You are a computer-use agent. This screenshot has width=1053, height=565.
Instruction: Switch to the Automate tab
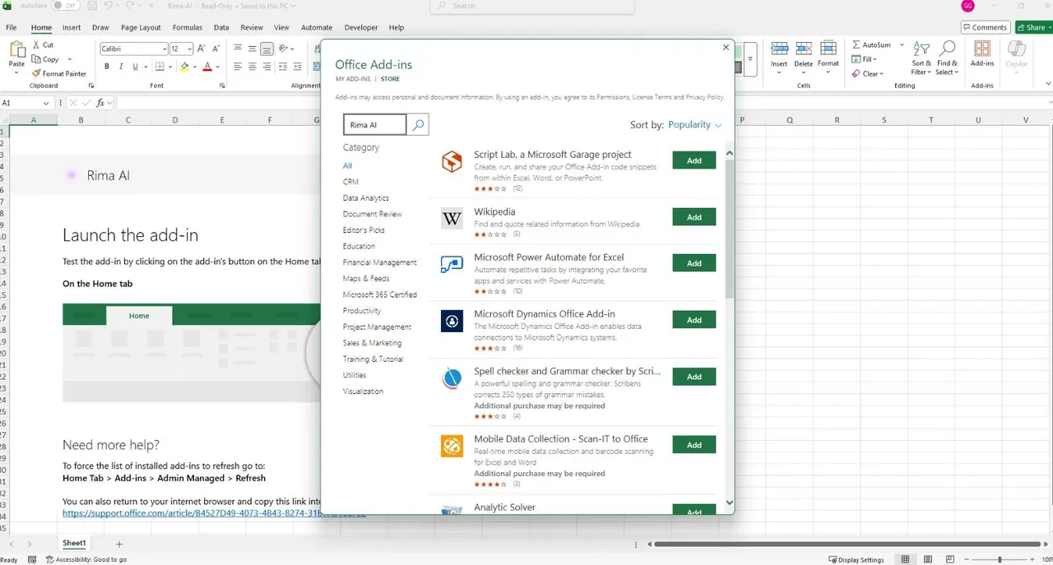click(317, 27)
